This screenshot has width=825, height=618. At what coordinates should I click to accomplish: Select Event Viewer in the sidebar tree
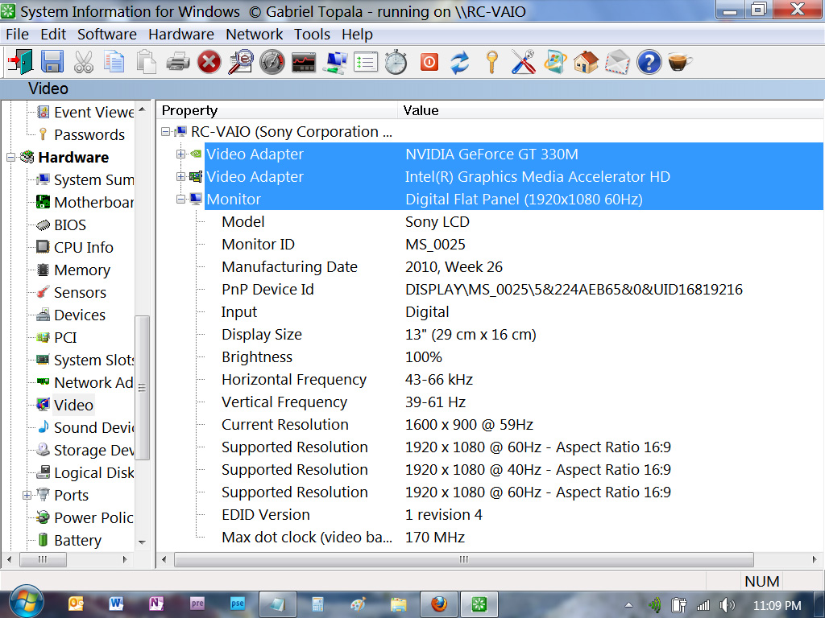pyautogui.click(x=94, y=112)
